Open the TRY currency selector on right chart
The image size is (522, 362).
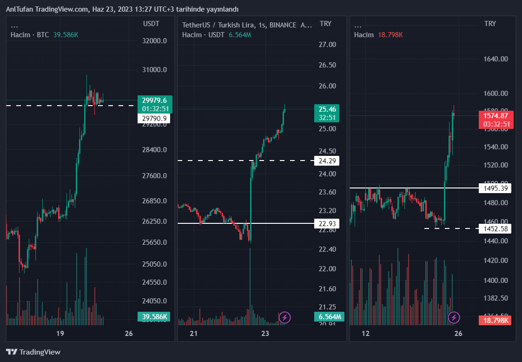(x=489, y=24)
